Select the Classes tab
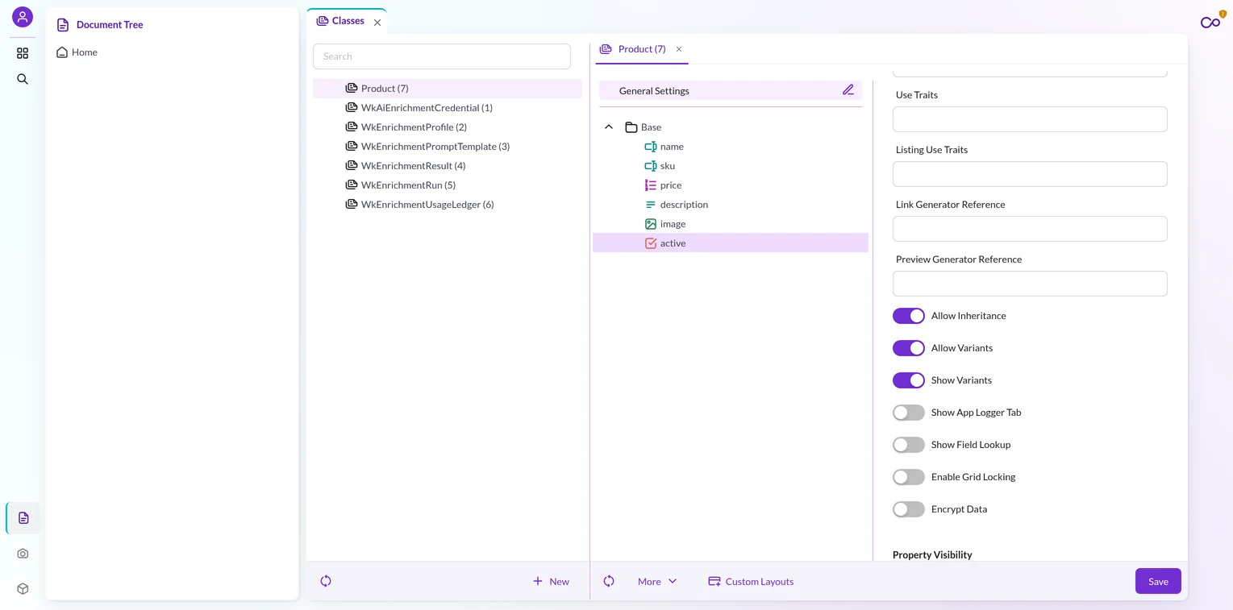Viewport: 1233px width, 610px height. [x=340, y=21]
